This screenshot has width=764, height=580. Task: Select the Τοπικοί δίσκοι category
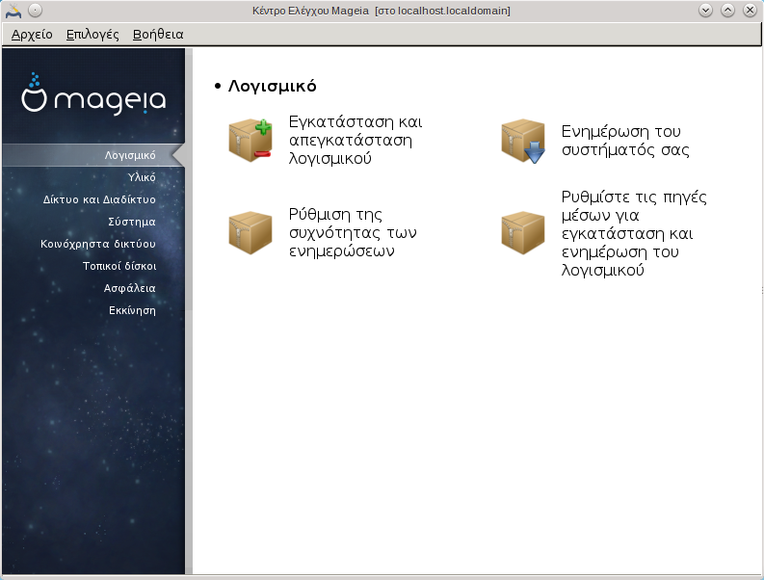click(119, 266)
